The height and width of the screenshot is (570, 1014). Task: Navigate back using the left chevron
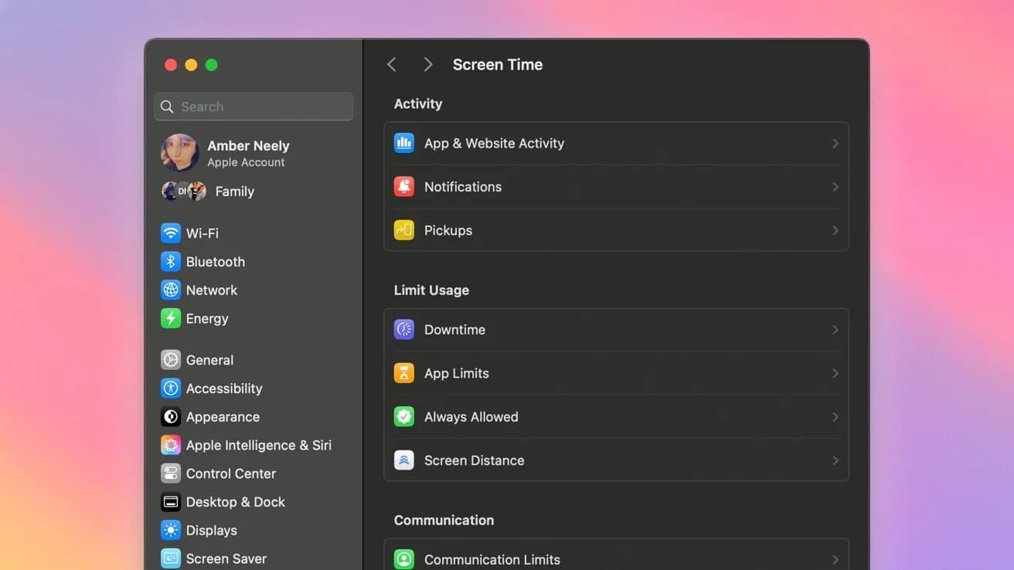pyautogui.click(x=392, y=64)
